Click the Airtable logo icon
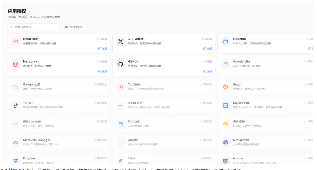The width and height of the screenshot is (317, 170). pos(226,124)
